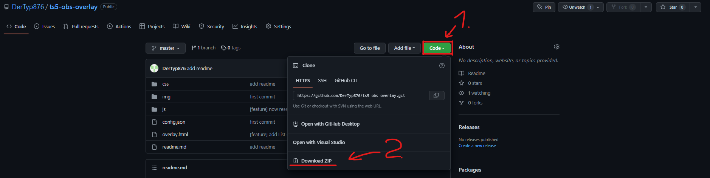Expand the Unwatch notifications dropdown arrow

[598, 7]
